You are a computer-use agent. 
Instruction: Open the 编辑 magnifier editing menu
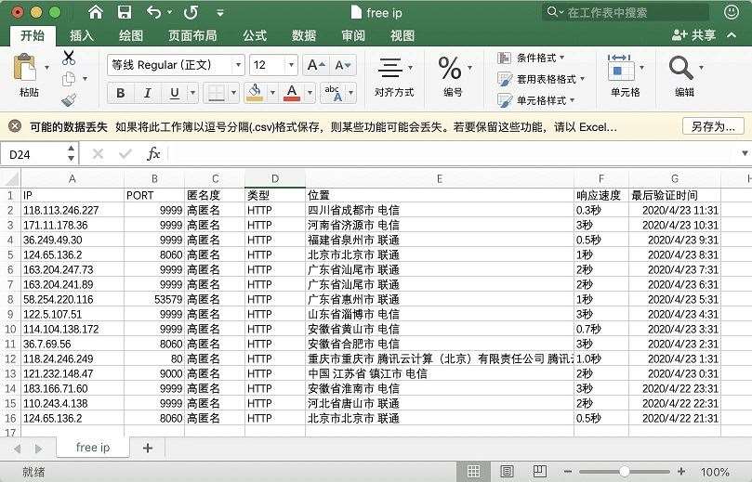pos(685,77)
